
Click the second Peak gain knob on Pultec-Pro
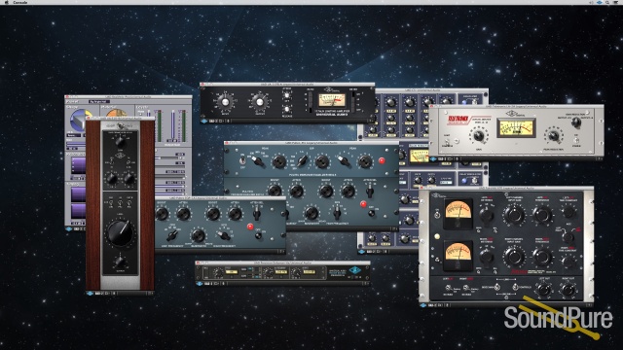[365, 161]
